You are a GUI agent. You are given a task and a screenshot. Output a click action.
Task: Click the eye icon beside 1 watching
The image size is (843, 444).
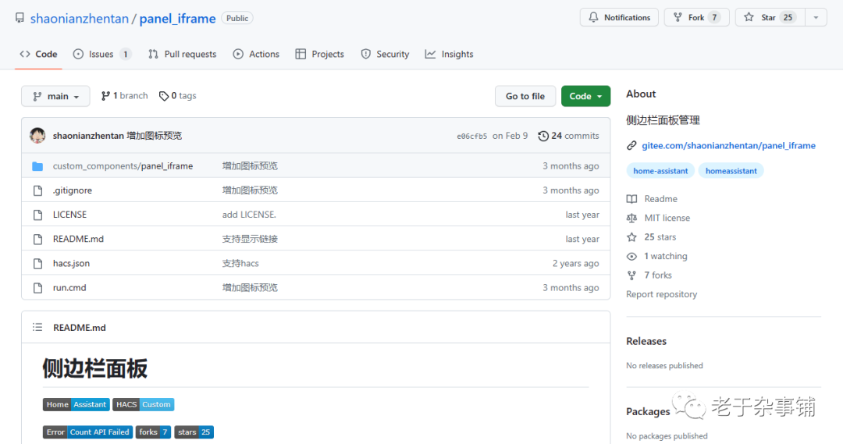point(631,257)
